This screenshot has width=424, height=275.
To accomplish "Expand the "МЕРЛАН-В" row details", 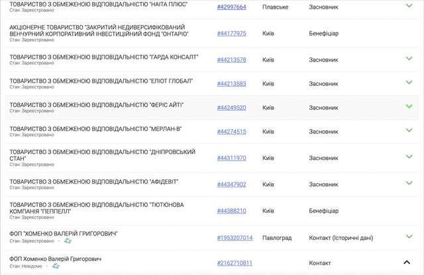I will click(x=409, y=132).
